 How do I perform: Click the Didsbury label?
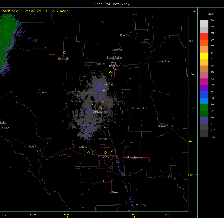(100, 112)
